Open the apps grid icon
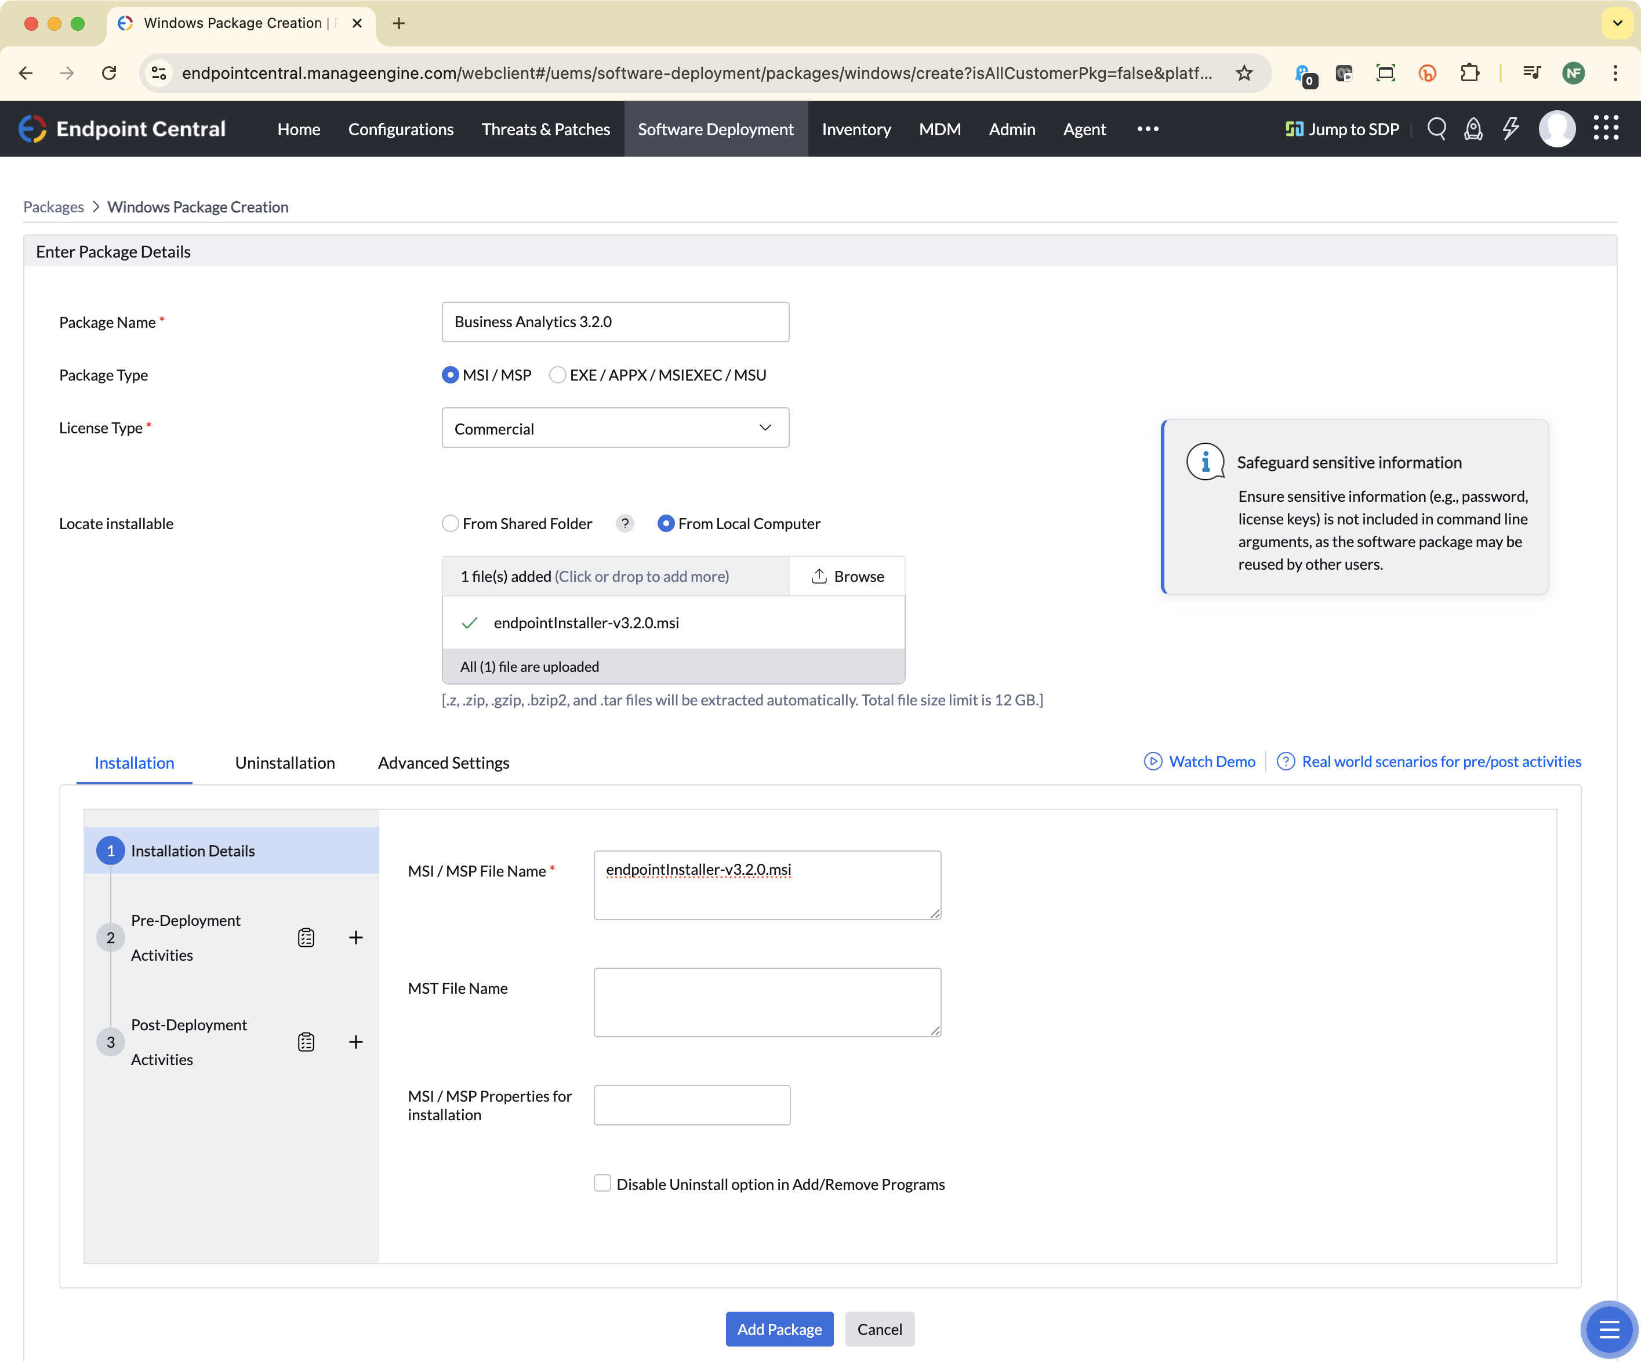The width and height of the screenshot is (1641, 1361). [1606, 128]
